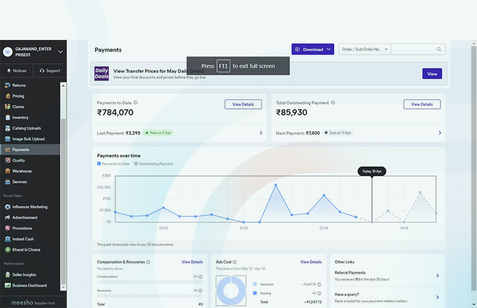This screenshot has height=308, width=477.
Task: Open the Order / Sub Order No. selector
Action: pos(365,50)
